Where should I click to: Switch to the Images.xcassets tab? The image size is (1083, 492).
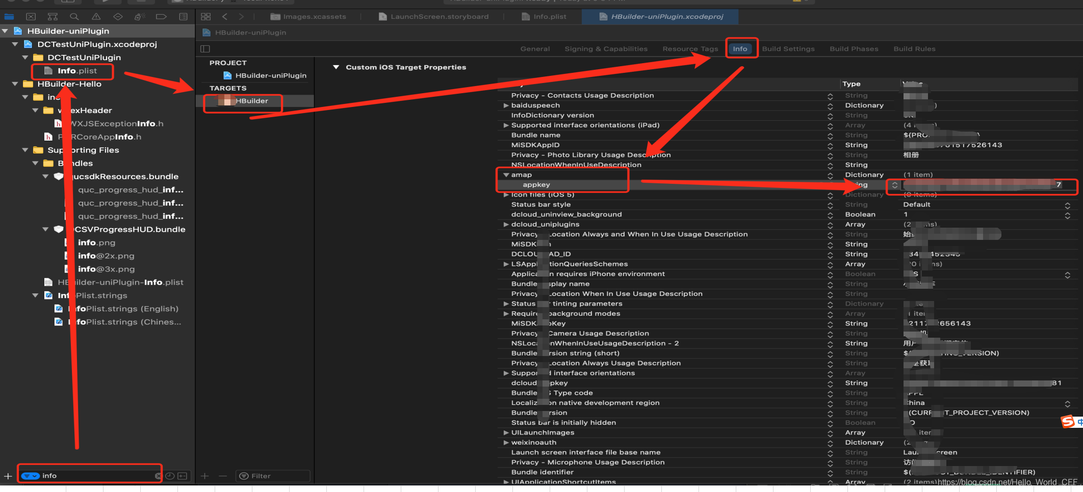coord(308,17)
